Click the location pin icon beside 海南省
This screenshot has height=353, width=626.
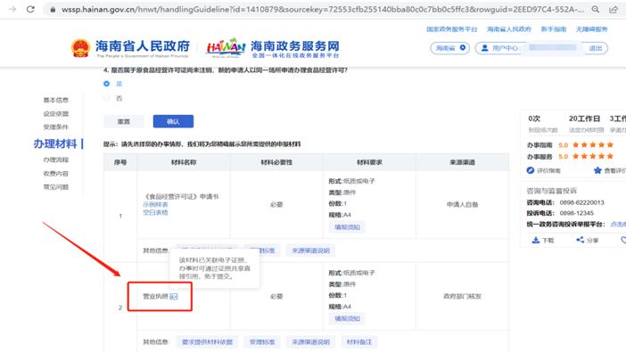[x=462, y=48]
